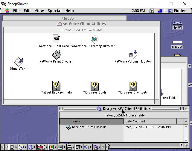Click scroll up arrow in Drag window

(x=186, y=127)
